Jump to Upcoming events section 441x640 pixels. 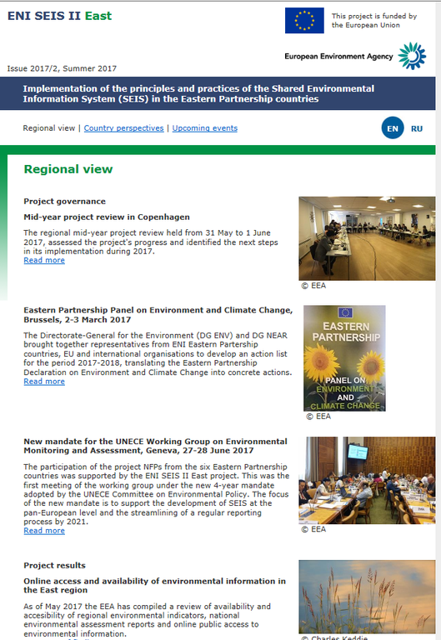coord(204,128)
